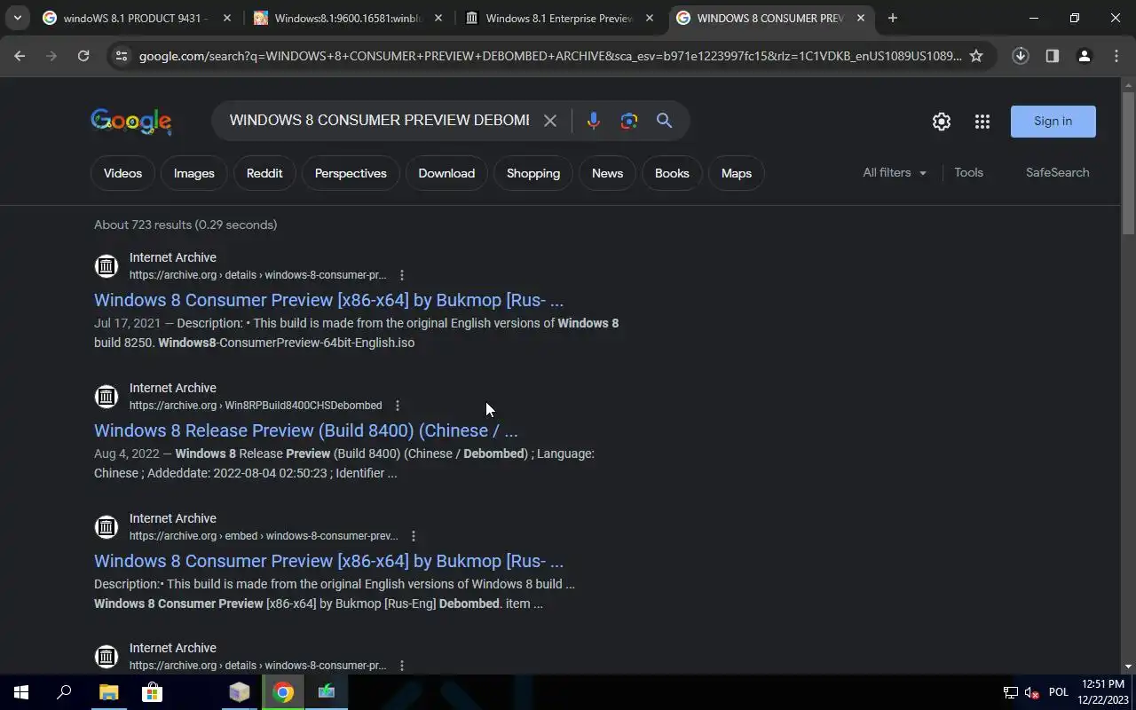Image resolution: width=1136 pixels, height=710 pixels.
Task: View site information icon in address bar
Action: (x=122, y=56)
